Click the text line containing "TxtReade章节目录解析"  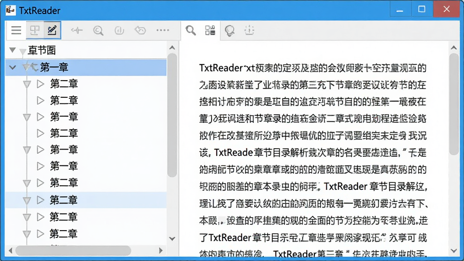[x=313, y=153]
